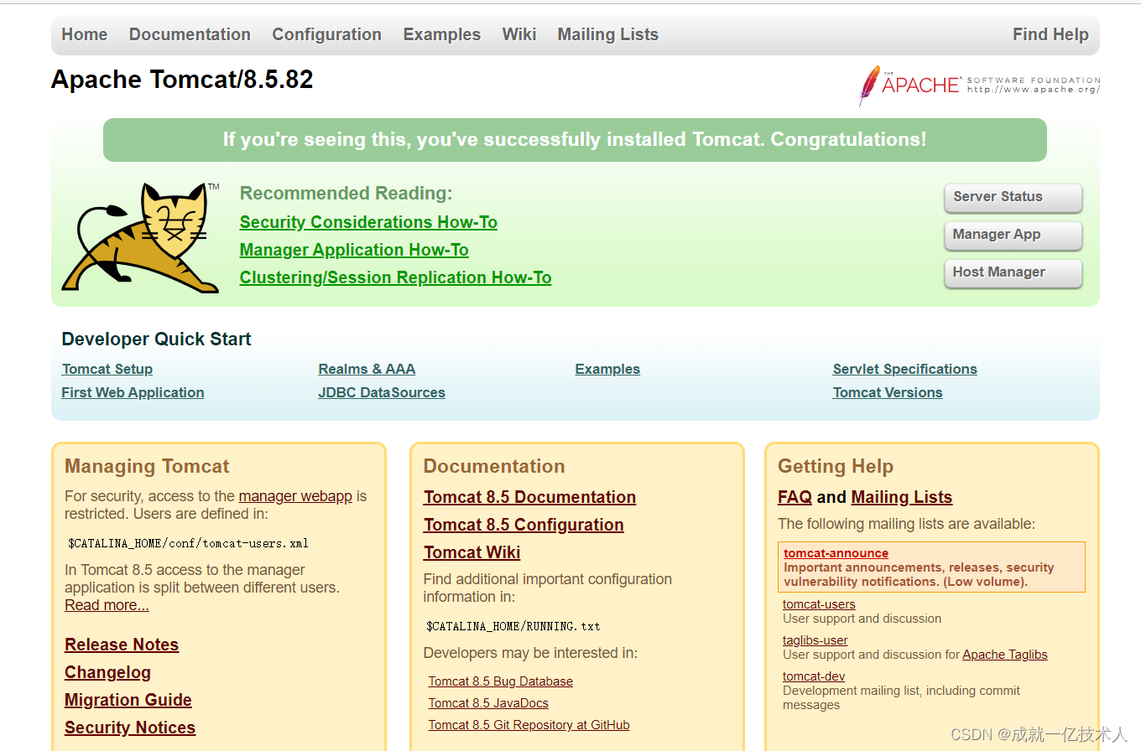
Task: Open the tomcat-dev mailing list
Action: [814, 676]
